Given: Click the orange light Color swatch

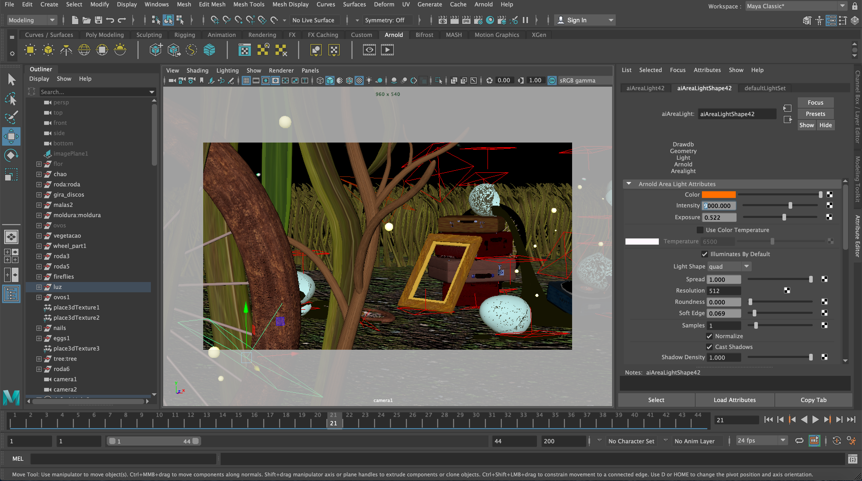Looking at the screenshot, I should [x=718, y=194].
